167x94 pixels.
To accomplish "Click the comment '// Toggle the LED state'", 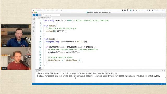I will (x=60, y=57).
